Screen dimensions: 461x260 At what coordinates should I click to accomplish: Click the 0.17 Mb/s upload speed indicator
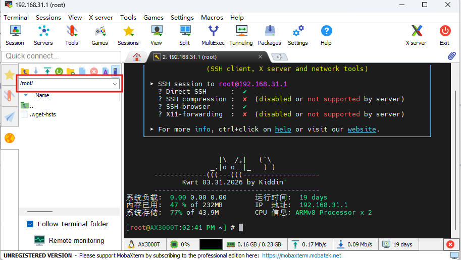click(309, 244)
